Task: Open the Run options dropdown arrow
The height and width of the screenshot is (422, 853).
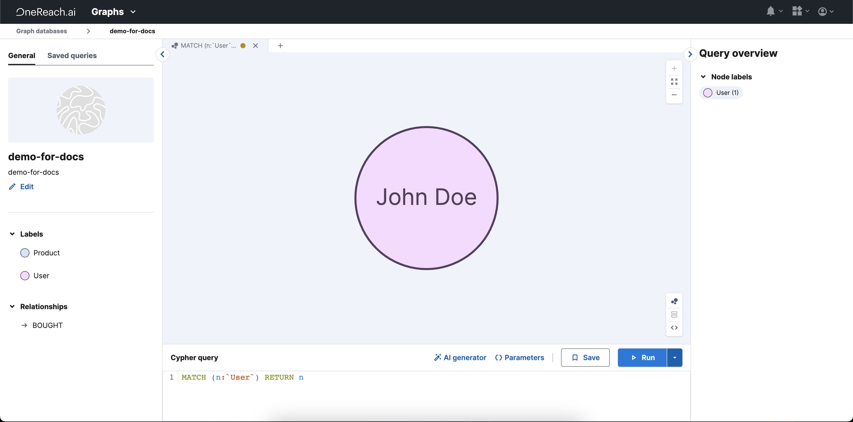Action: [x=675, y=358]
